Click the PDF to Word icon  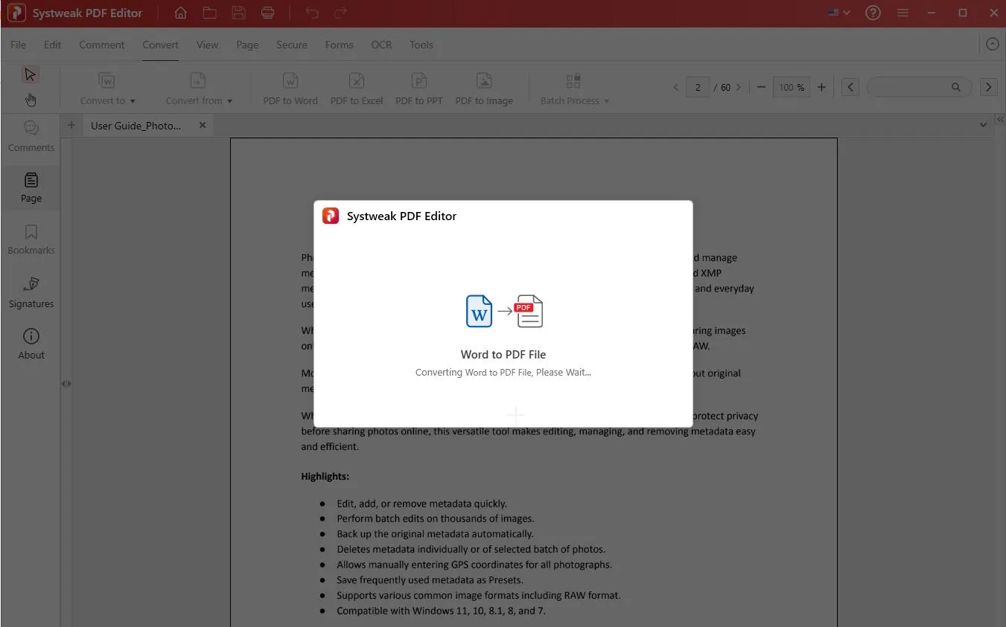pos(290,80)
